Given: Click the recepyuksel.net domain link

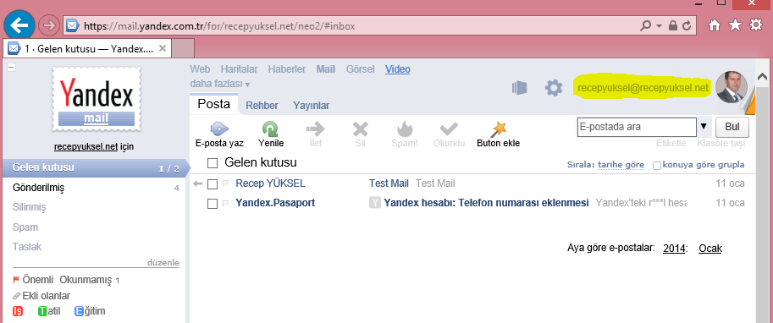Looking at the screenshot, I should point(86,147).
